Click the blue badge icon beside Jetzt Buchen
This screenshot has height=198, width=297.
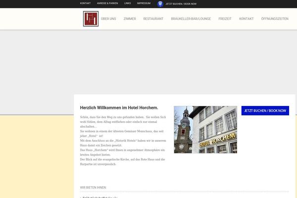[160, 4]
